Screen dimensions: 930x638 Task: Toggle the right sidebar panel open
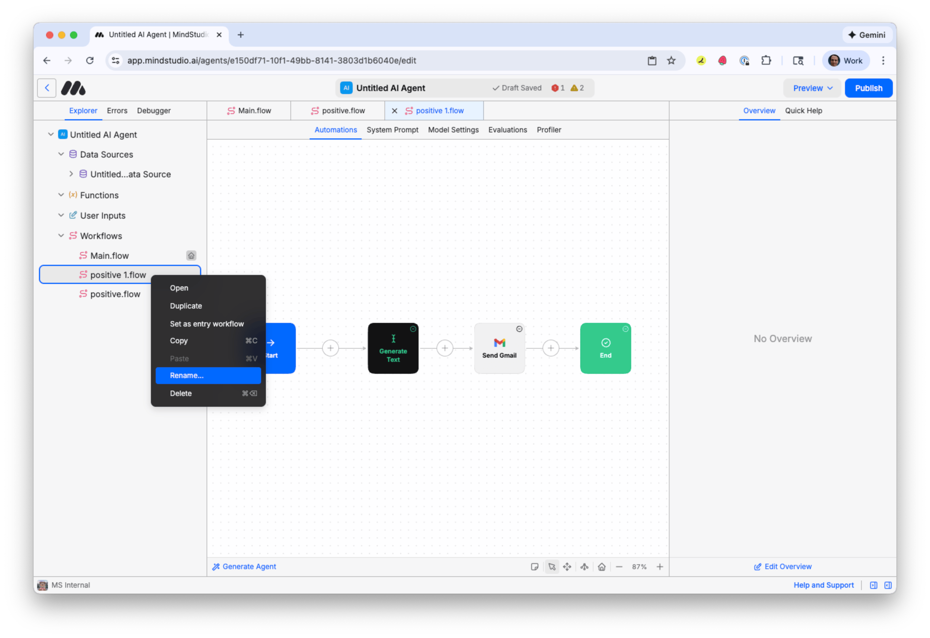[x=888, y=585]
